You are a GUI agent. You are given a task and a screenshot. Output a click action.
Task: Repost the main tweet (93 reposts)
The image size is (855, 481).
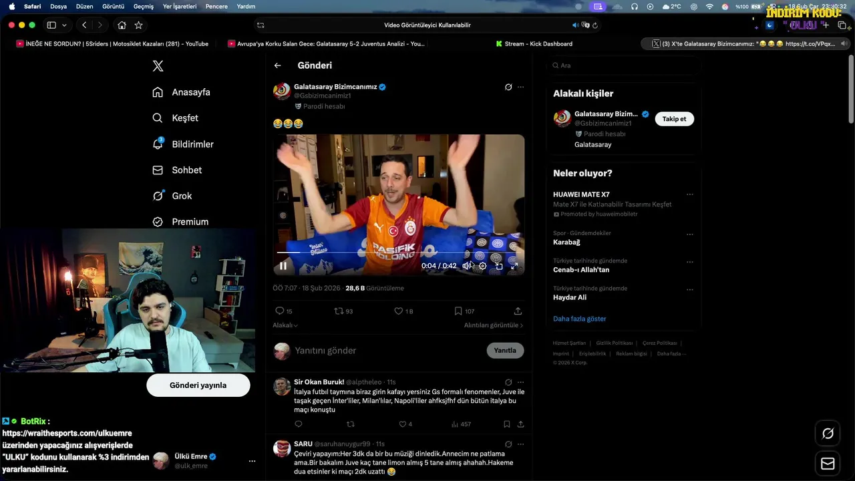[x=343, y=311]
